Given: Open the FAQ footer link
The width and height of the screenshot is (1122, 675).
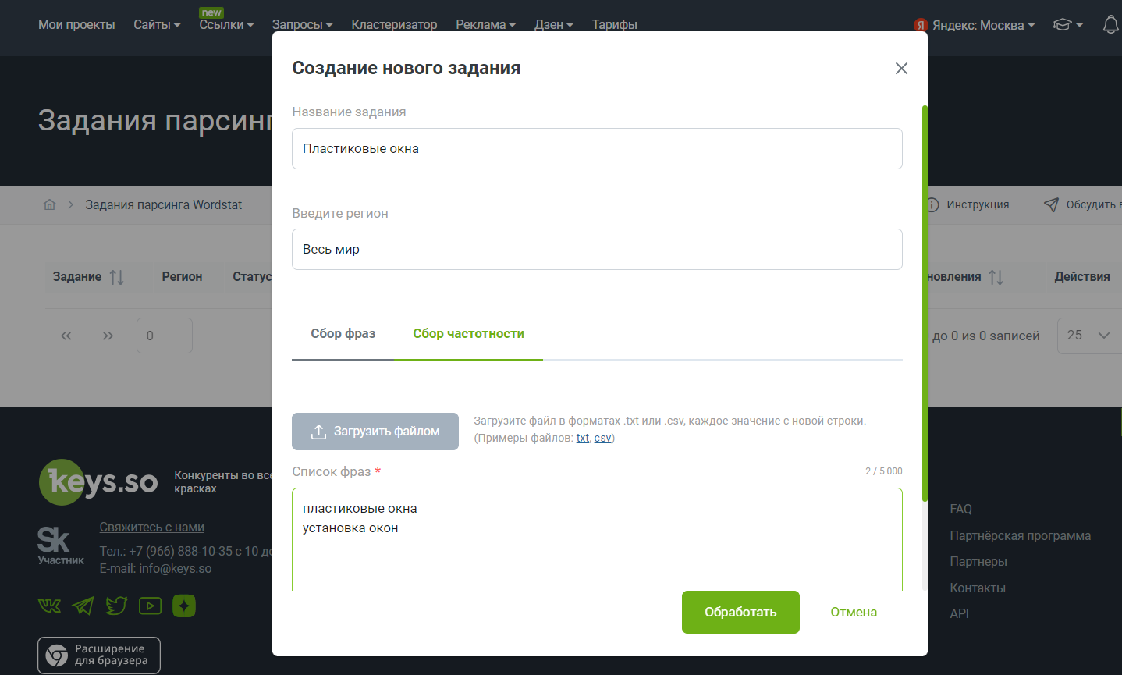Looking at the screenshot, I should pyautogui.click(x=960, y=510).
